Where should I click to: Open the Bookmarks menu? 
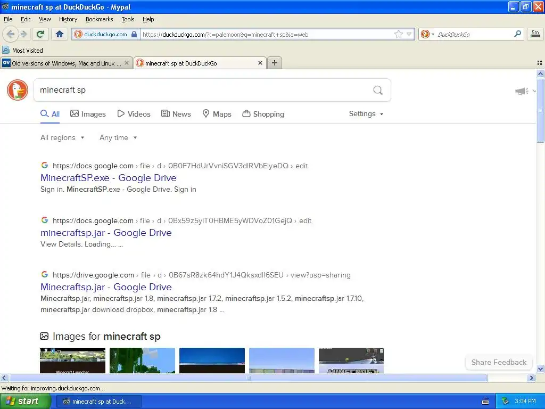(99, 19)
